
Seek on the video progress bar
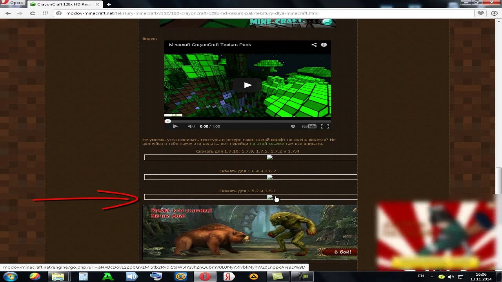click(247, 121)
